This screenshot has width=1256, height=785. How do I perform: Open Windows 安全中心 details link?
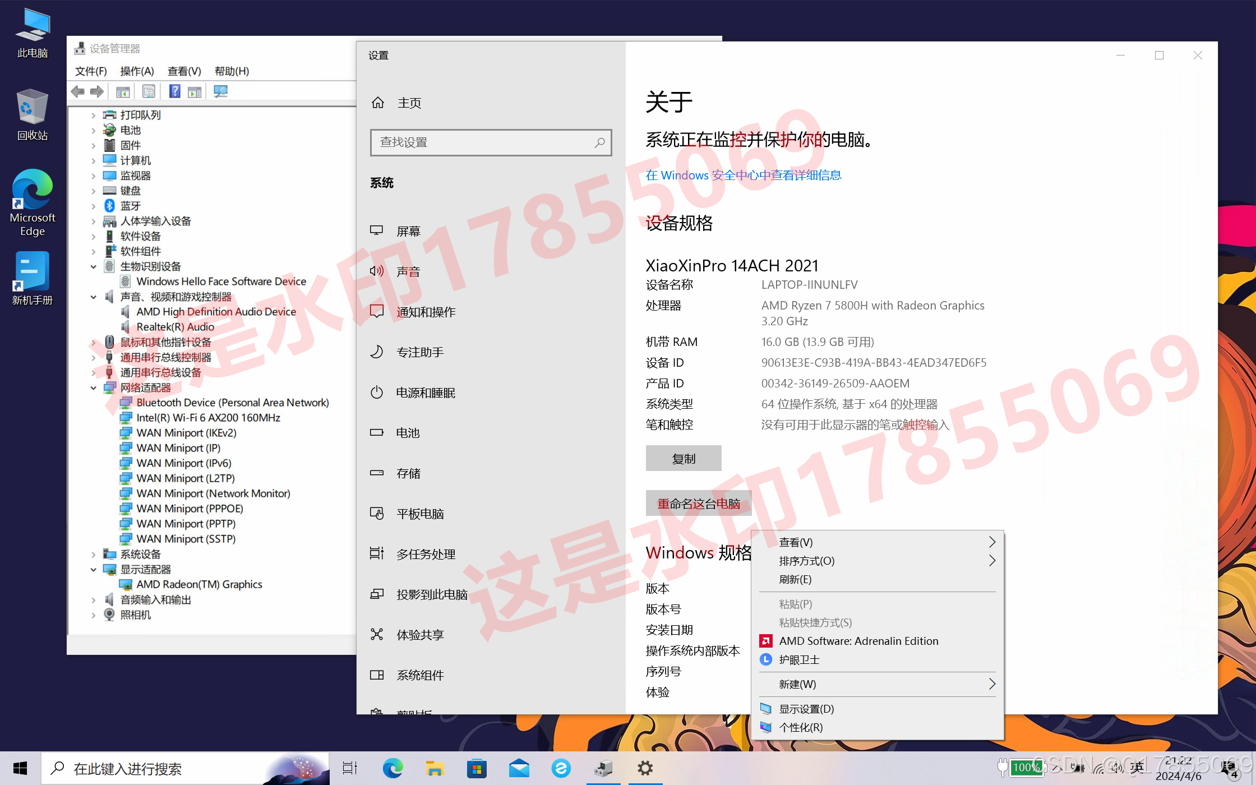point(743,176)
